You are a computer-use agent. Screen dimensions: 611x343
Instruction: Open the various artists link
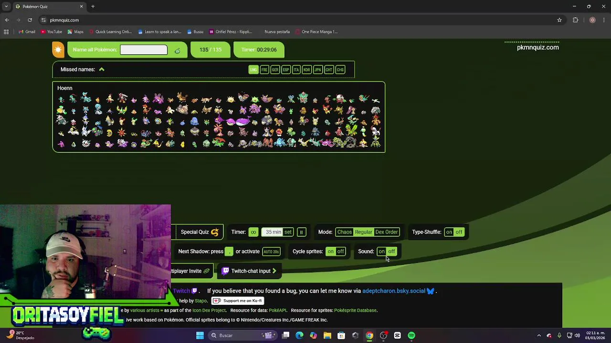(144, 310)
